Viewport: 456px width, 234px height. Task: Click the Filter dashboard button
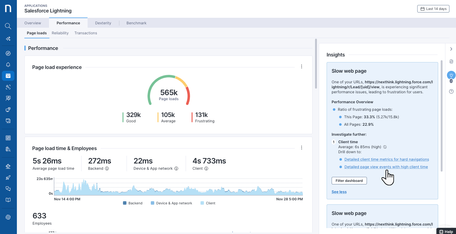pyautogui.click(x=349, y=181)
